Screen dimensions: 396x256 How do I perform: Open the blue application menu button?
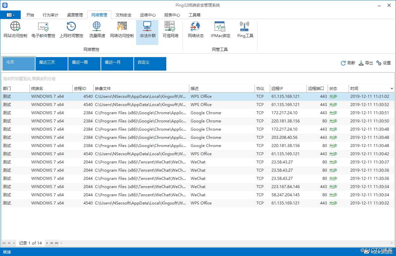(x=11, y=15)
